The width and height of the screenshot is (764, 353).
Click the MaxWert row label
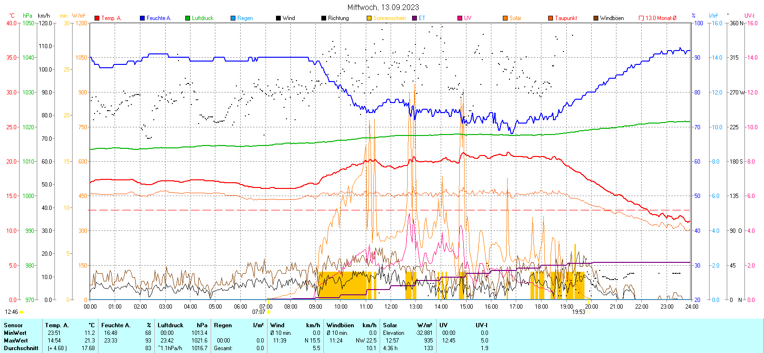pyautogui.click(x=16, y=341)
